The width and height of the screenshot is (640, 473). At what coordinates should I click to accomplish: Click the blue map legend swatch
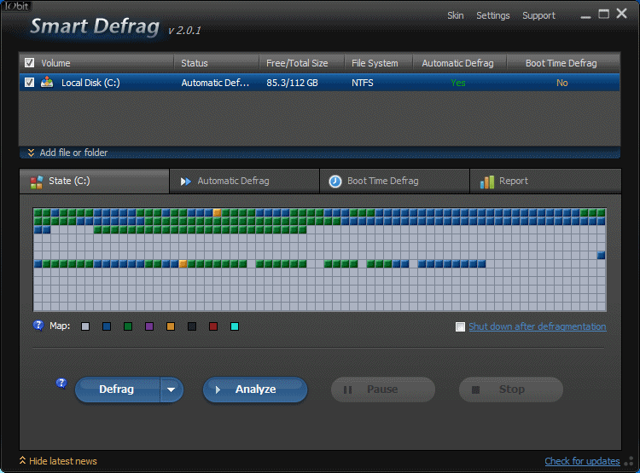pyautogui.click(x=107, y=326)
